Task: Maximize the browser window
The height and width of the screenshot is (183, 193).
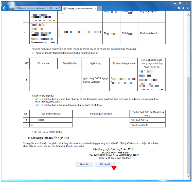Action: (x=180, y=3)
